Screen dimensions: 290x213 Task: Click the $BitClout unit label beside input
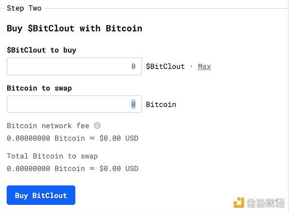(x=165, y=67)
